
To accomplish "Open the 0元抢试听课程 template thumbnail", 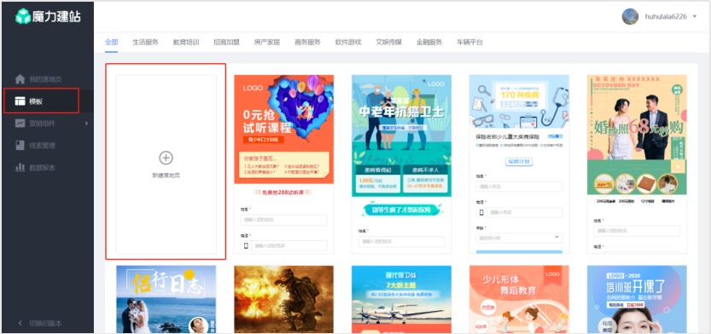I will click(284, 164).
